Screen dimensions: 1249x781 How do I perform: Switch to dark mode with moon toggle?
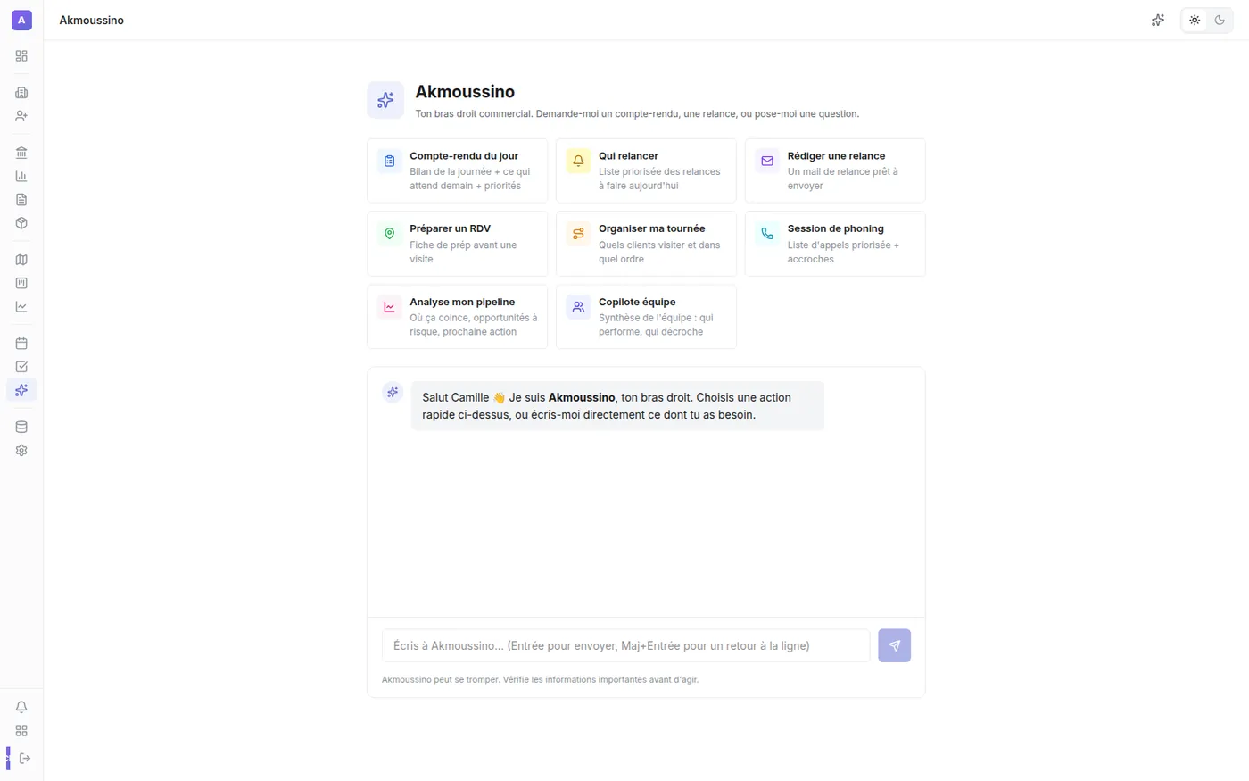click(1220, 20)
